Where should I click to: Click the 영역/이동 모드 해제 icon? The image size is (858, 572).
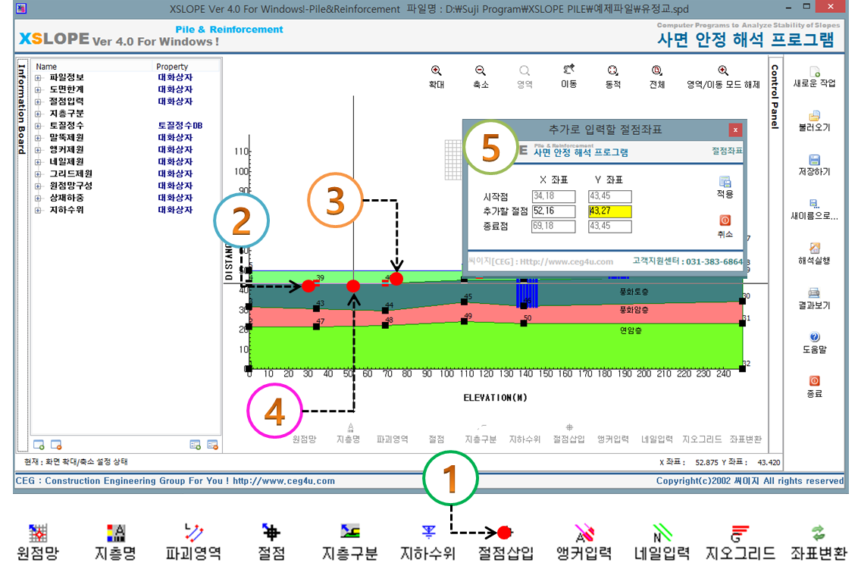tap(723, 70)
